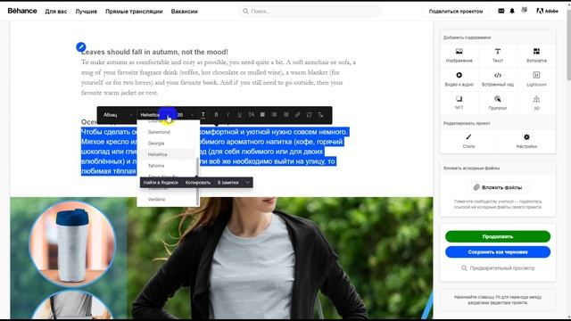571x321 pixels.
Task: Add a text block (Текст)
Action: (498, 55)
